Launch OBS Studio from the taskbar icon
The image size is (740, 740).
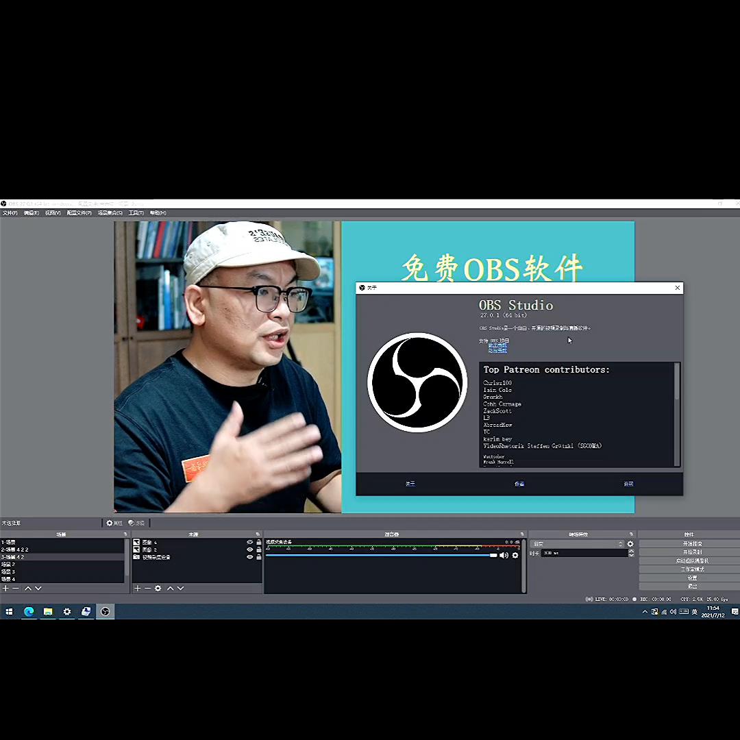click(105, 611)
